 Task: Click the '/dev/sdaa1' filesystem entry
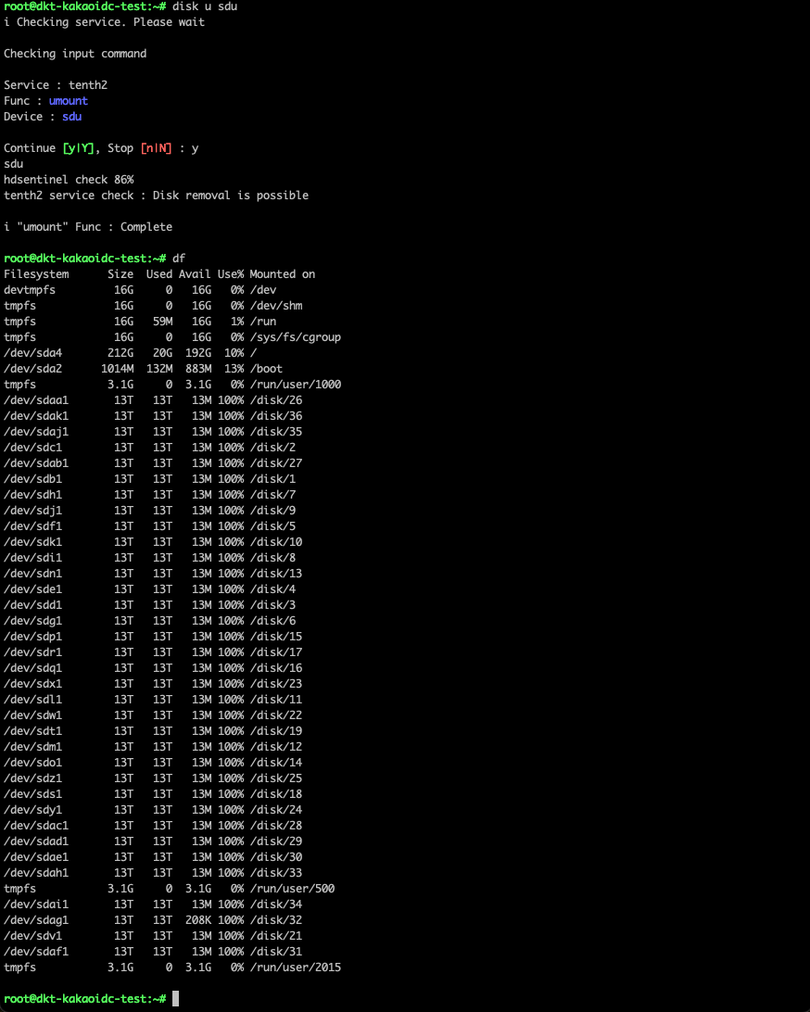pos(36,400)
